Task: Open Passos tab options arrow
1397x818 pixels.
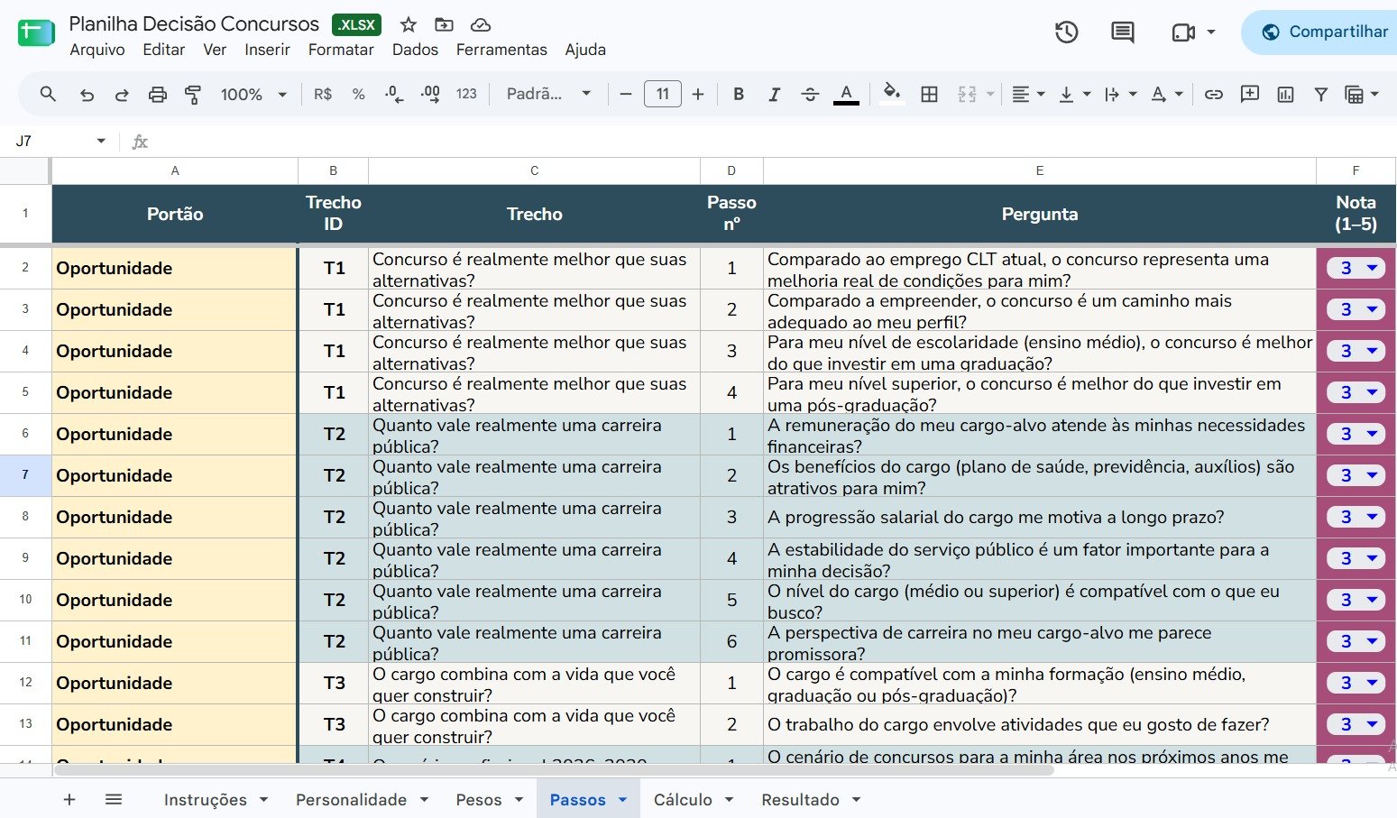Action: click(622, 800)
